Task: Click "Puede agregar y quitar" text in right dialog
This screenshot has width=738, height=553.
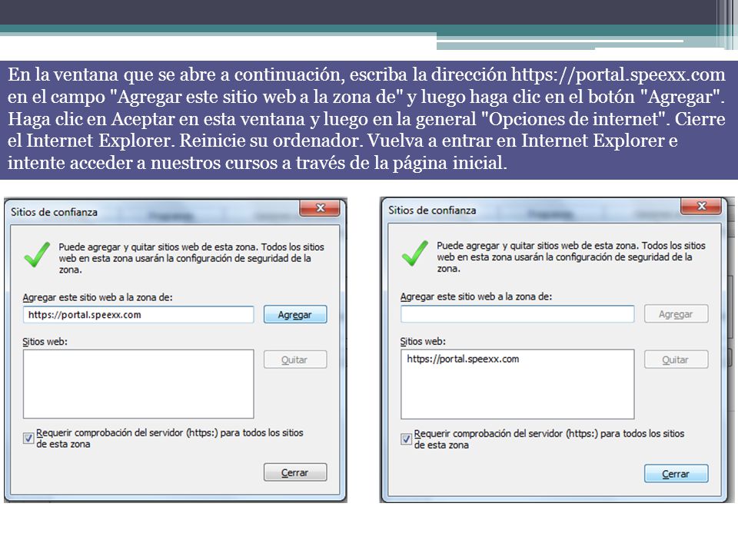Action: point(571,257)
